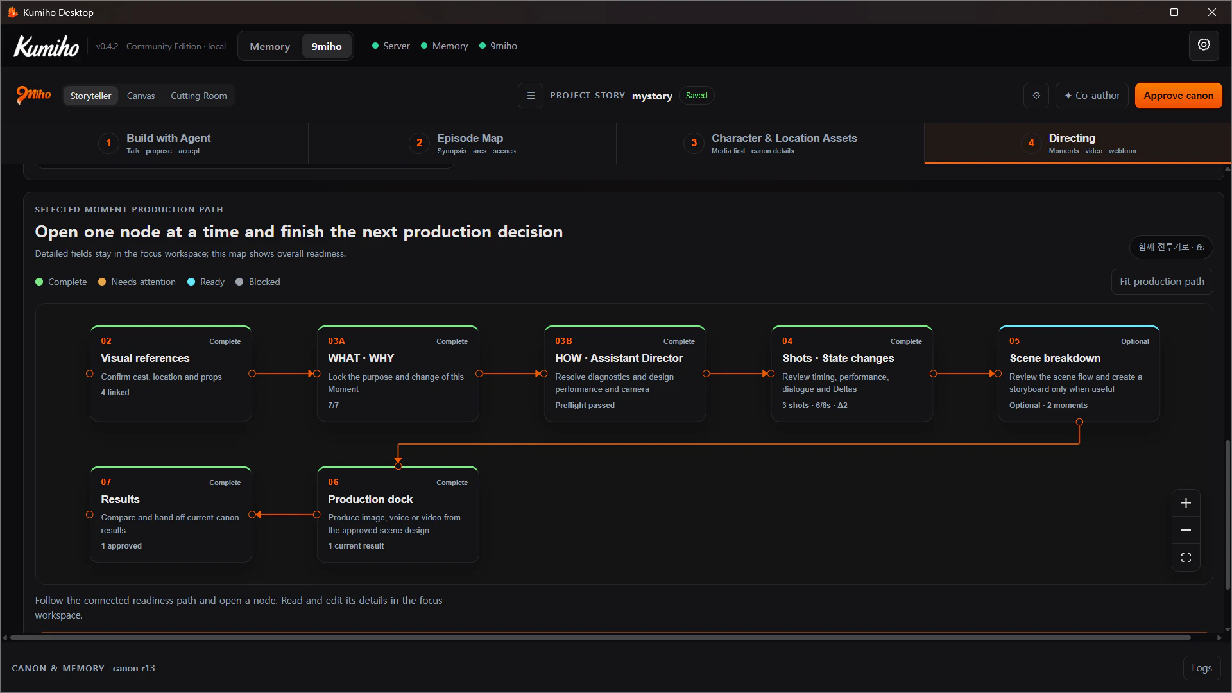Switch to the Memory mode tab
Viewport: 1232px width, 693px height.
[269, 46]
